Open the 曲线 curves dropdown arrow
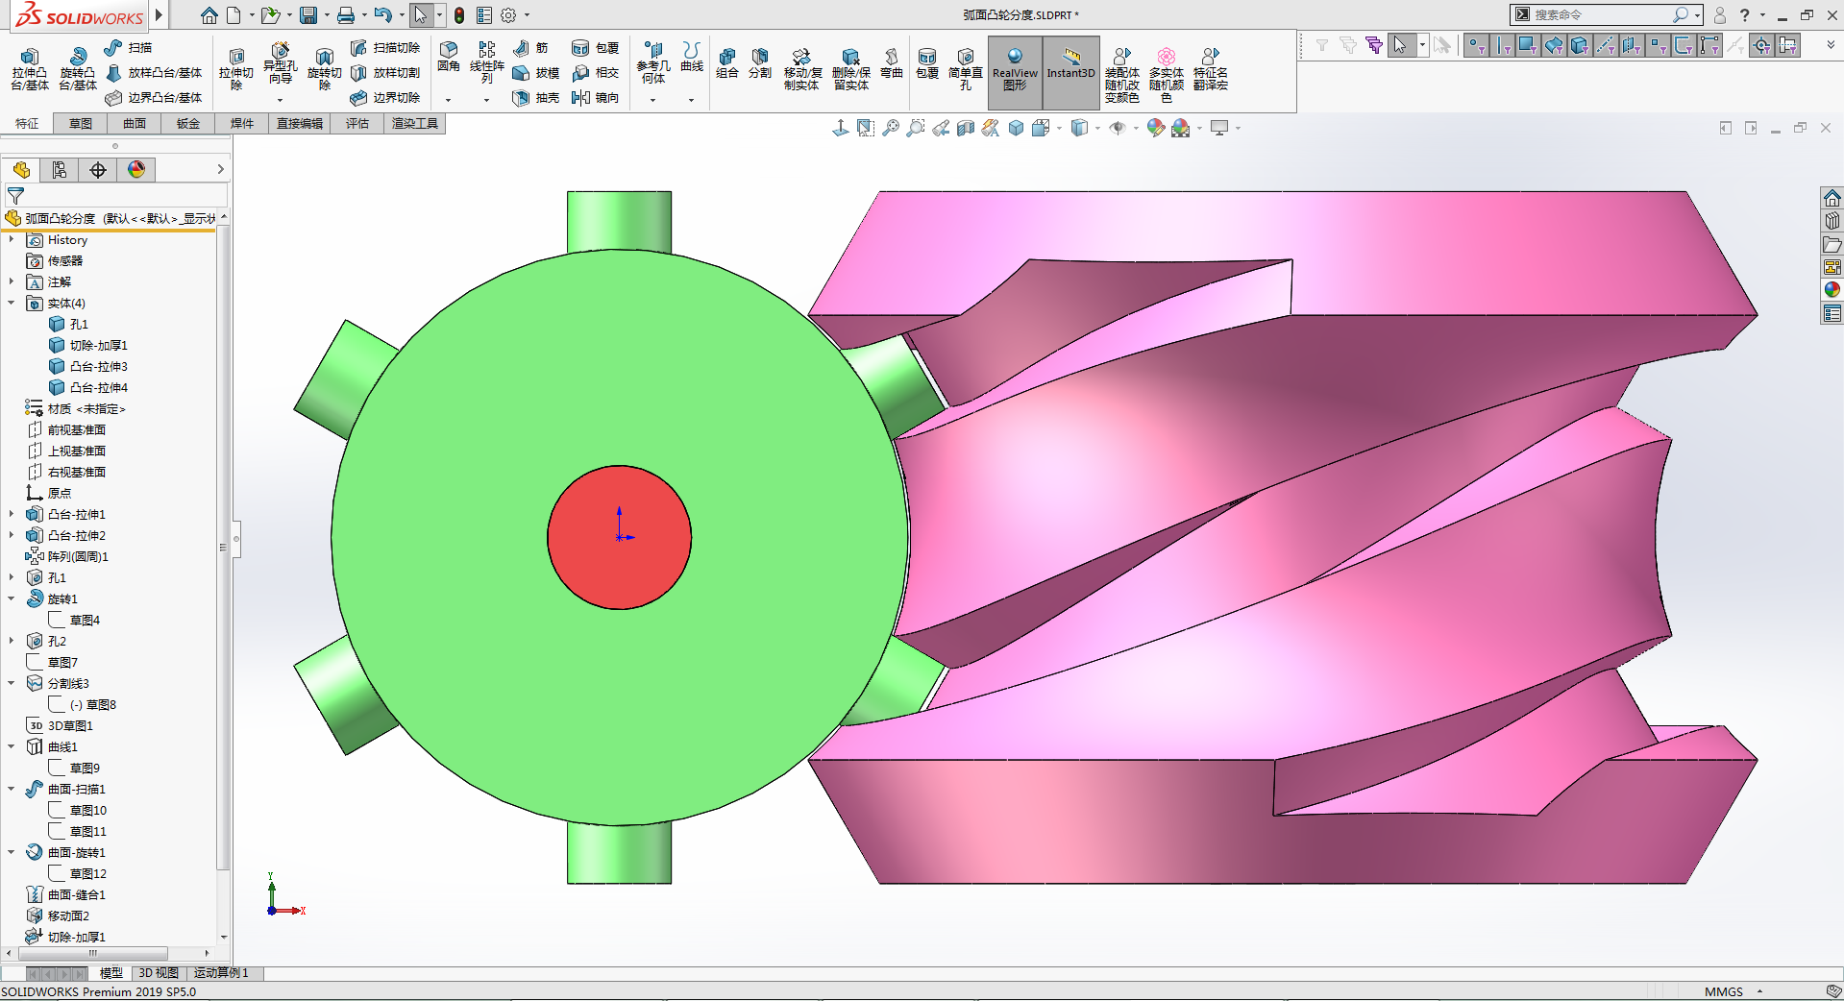The width and height of the screenshot is (1844, 1001). coord(691,100)
